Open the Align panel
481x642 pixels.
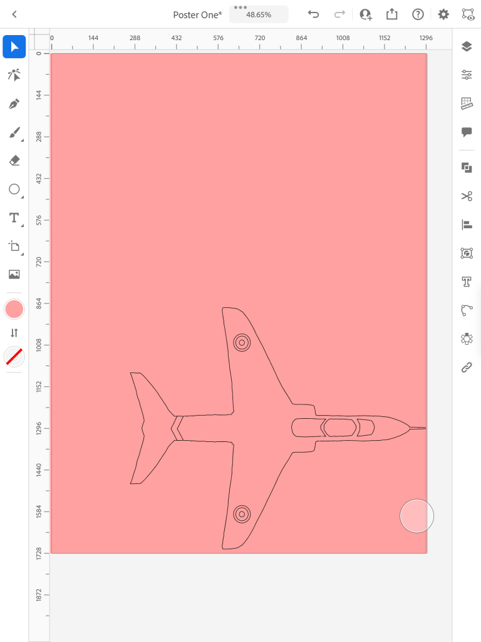(x=467, y=224)
